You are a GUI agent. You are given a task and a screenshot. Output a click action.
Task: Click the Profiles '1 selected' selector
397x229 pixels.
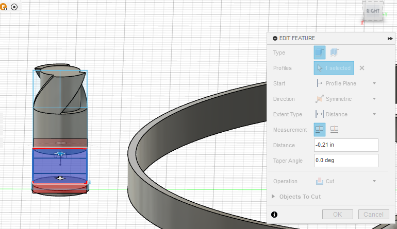point(334,68)
